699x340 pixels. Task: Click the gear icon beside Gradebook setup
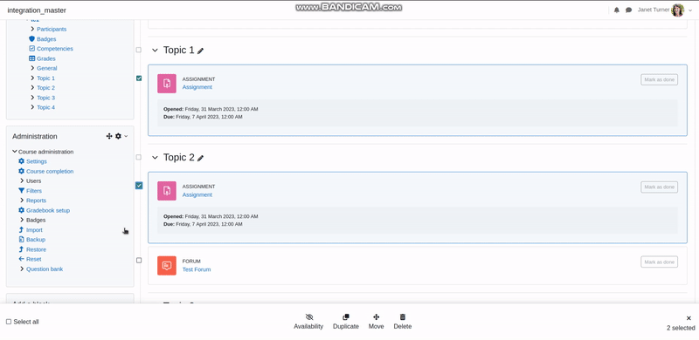21,210
